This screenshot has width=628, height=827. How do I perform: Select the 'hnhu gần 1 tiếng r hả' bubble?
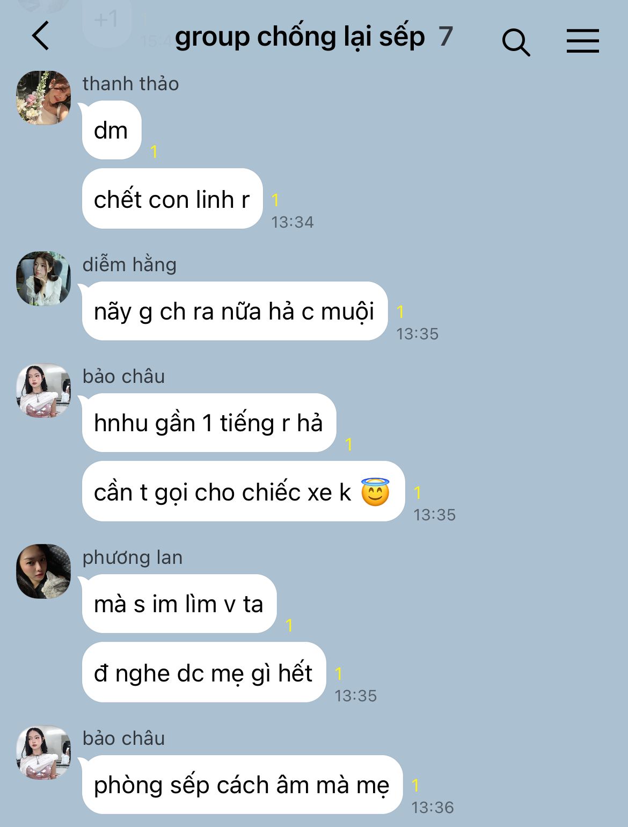(209, 423)
